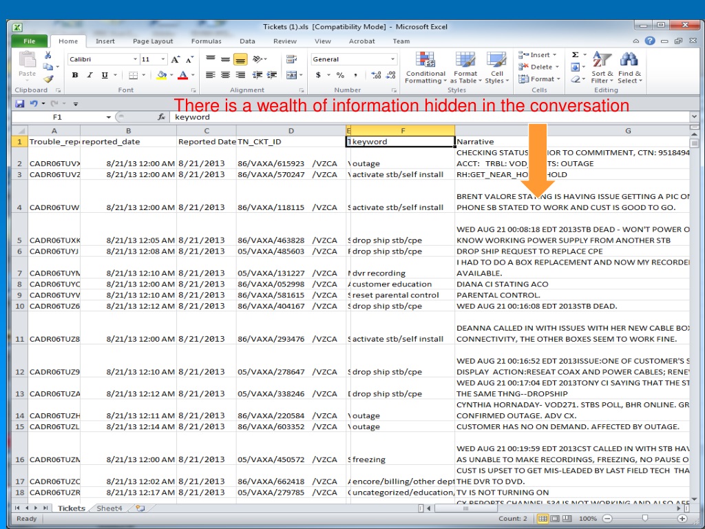Toggle Middle Align (highlighted) button
The width and height of the screenshot is (705, 529).
pyautogui.click(x=240, y=59)
